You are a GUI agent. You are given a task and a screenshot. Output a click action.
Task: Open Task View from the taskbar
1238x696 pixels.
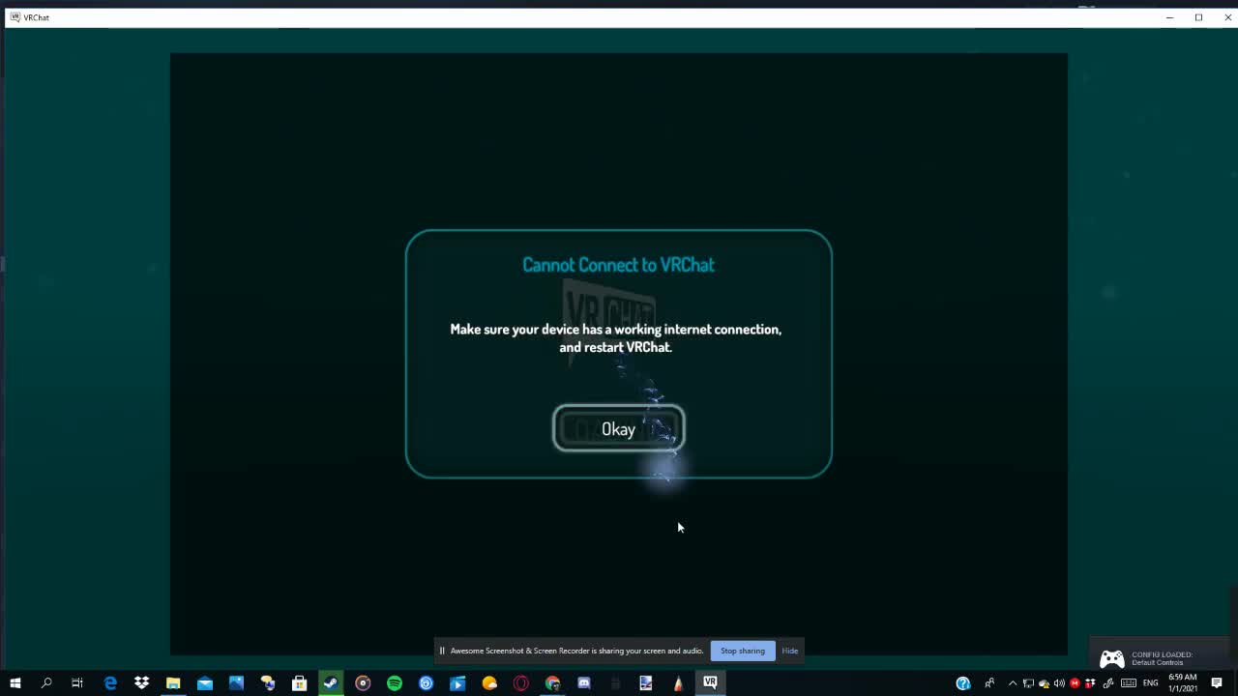tap(77, 683)
